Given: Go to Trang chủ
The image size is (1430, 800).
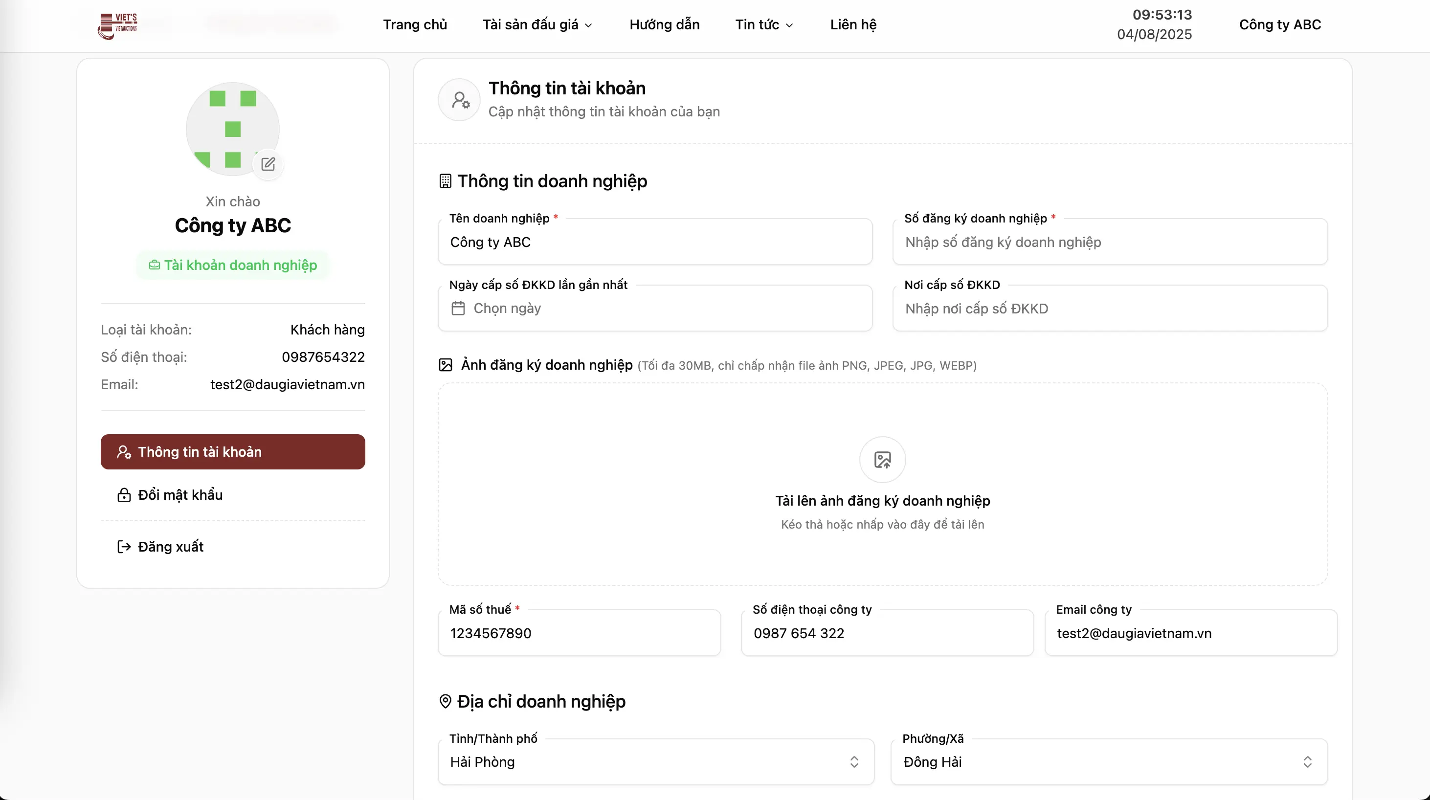Looking at the screenshot, I should coord(415,25).
